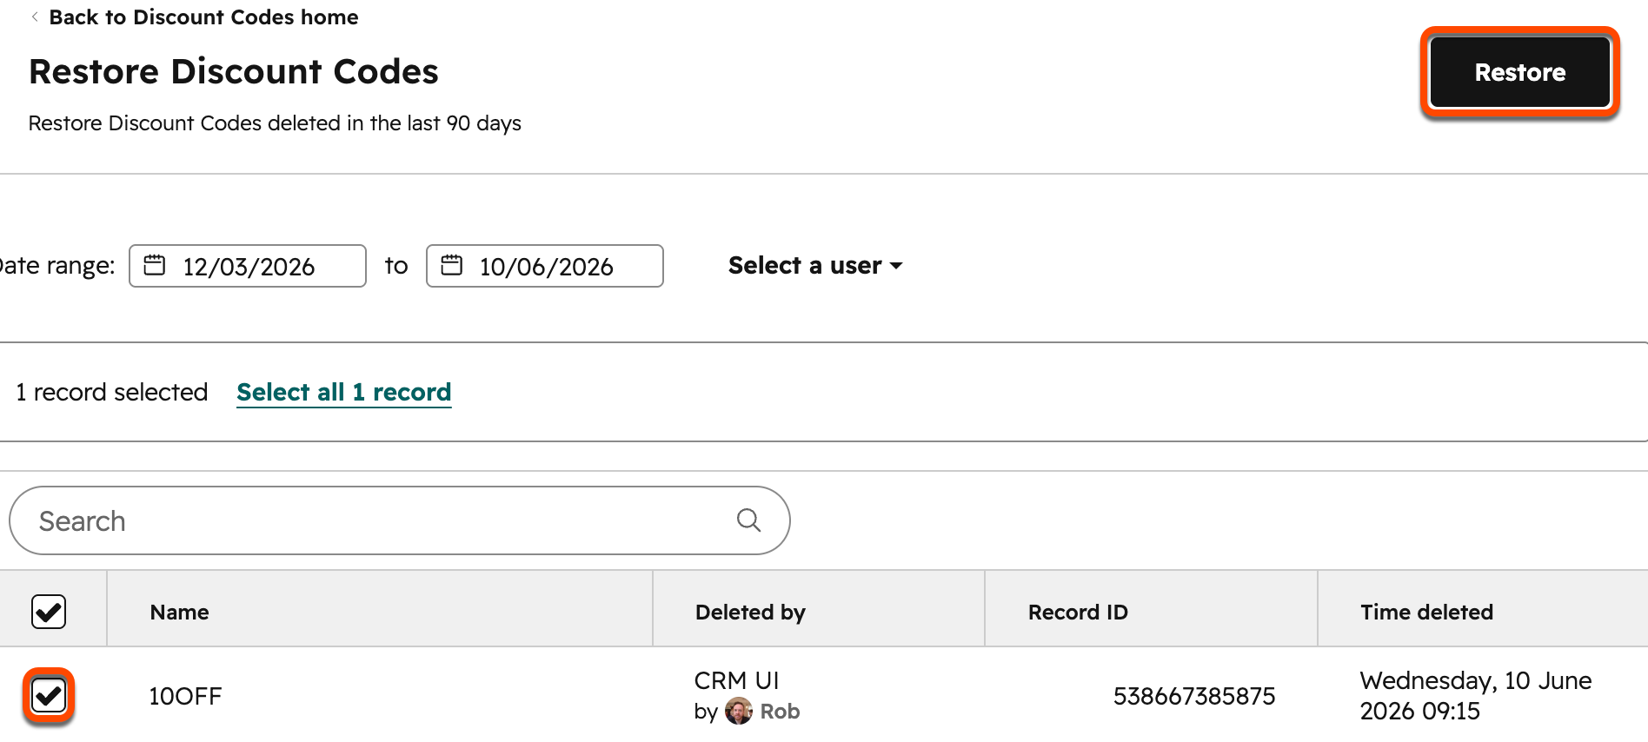Viewport: 1648px width, 742px height.
Task: Click Rob's avatar picture
Action: [x=739, y=711]
